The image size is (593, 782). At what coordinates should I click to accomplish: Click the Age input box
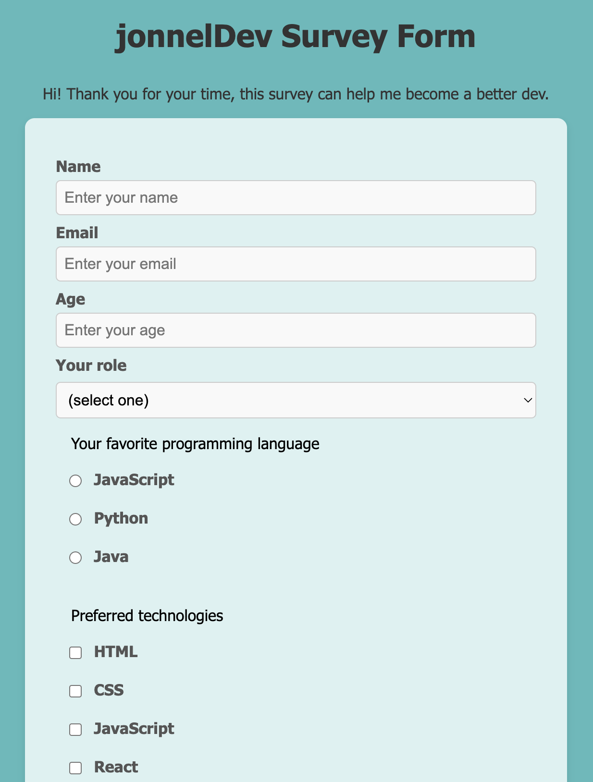coord(296,330)
